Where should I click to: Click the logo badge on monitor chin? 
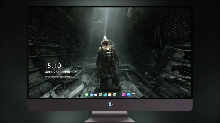coord(110,105)
